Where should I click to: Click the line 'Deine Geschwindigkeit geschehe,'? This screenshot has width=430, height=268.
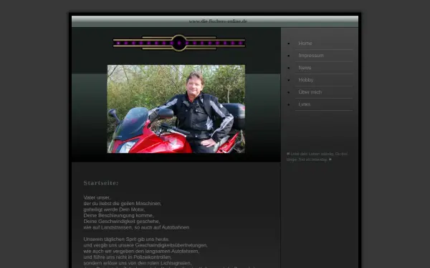click(x=122, y=222)
